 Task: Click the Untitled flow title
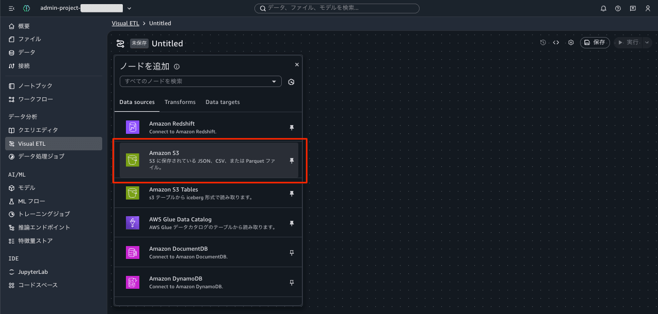tap(167, 43)
